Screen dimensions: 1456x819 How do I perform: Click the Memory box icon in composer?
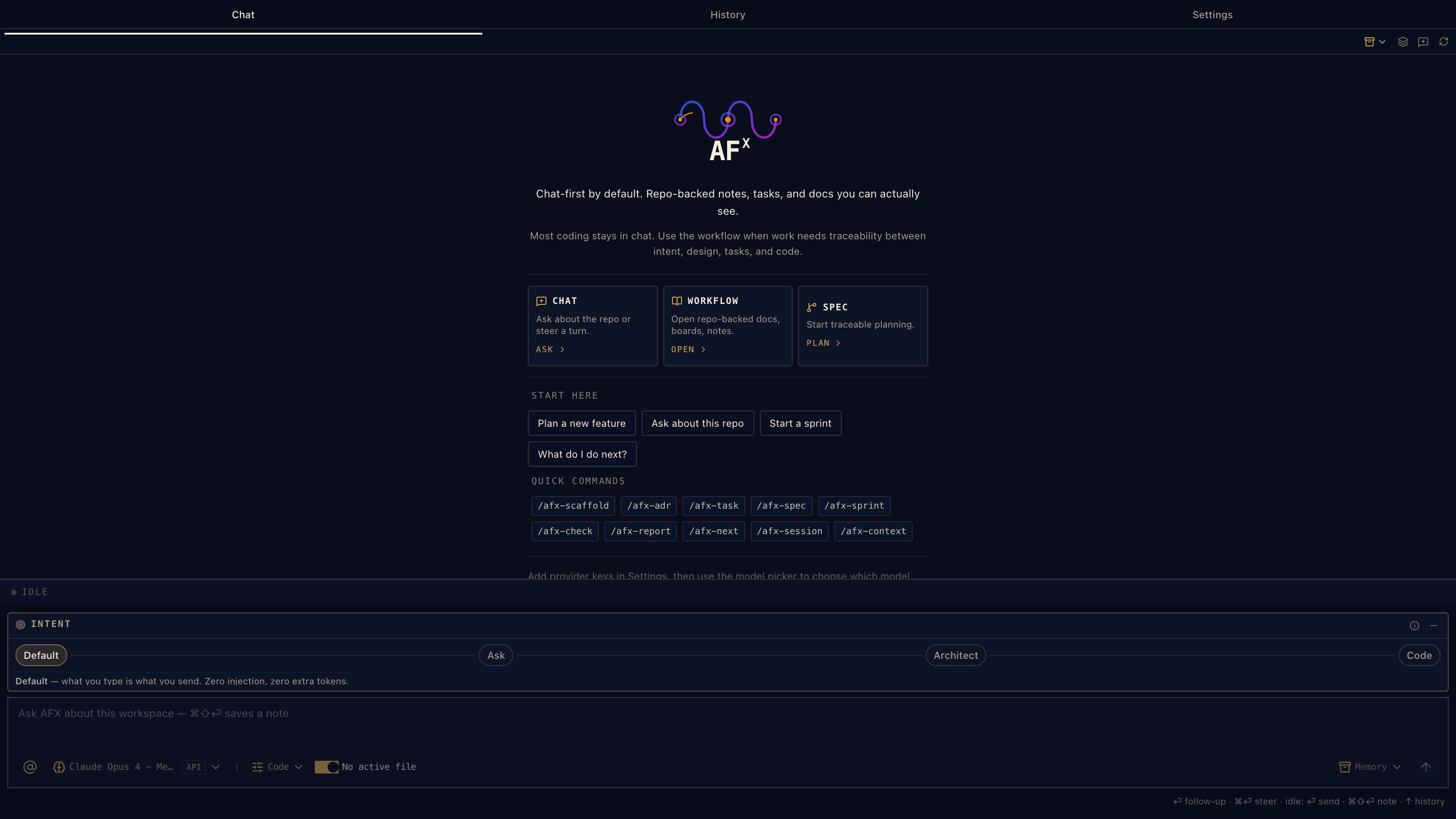click(x=1345, y=767)
